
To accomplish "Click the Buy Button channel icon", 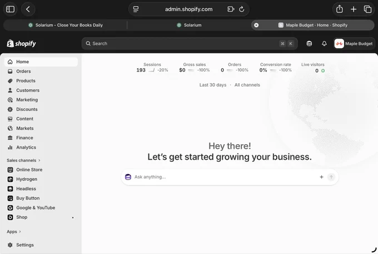I will pos(10,198).
